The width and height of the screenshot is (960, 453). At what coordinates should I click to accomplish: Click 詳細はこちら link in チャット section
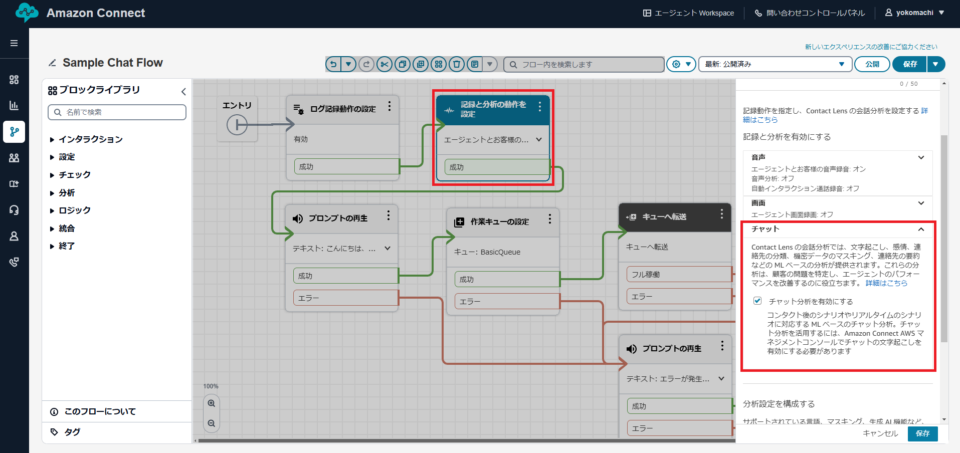click(886, 283)
